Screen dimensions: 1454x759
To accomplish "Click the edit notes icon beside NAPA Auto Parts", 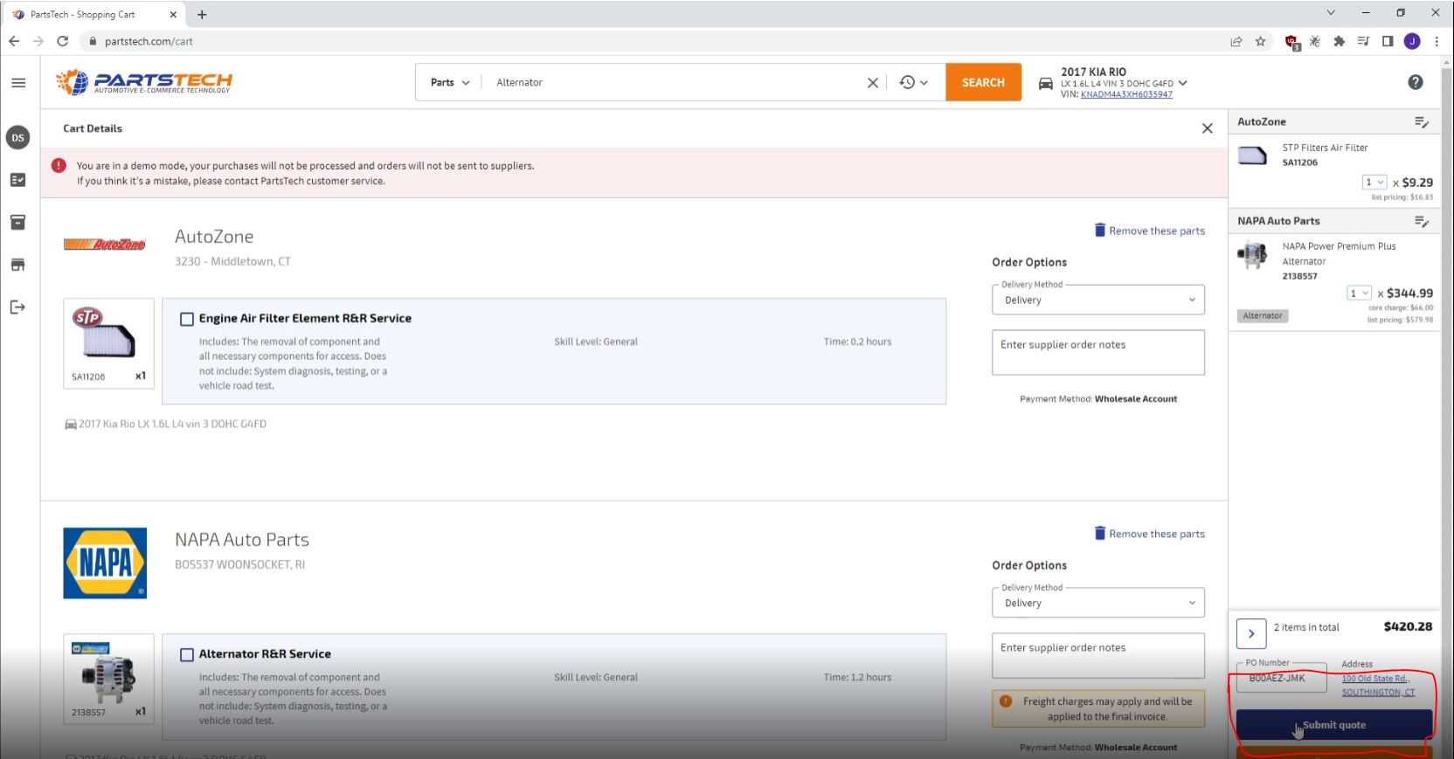I will (1421, 222).
